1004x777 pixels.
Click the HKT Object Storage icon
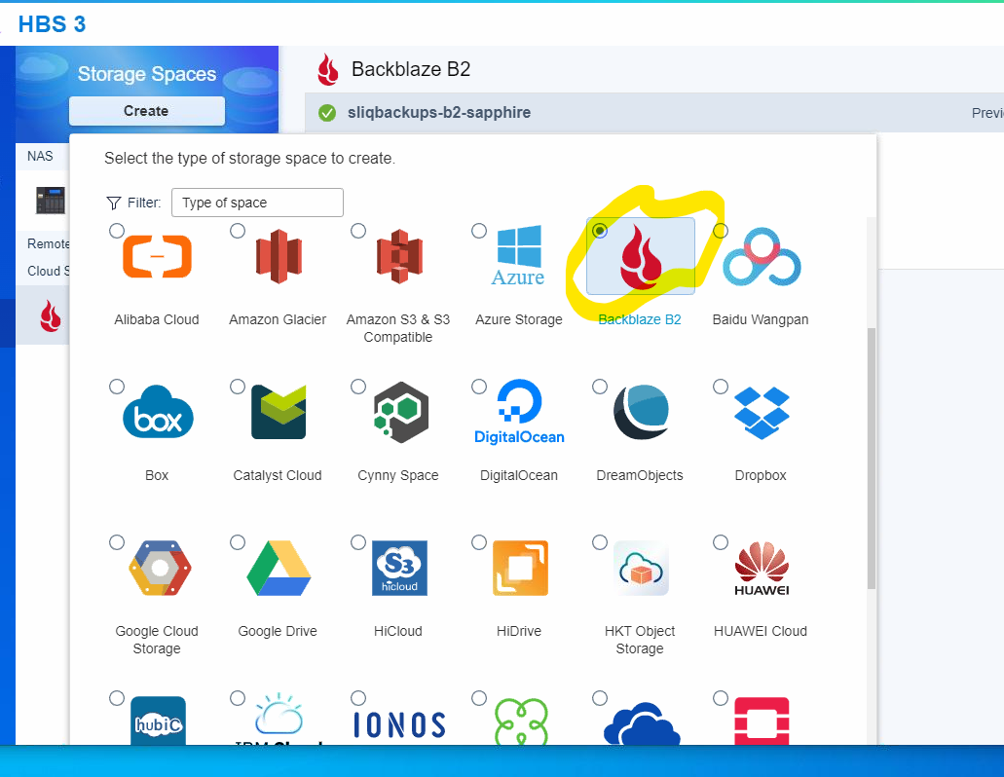tap(641, 568)
